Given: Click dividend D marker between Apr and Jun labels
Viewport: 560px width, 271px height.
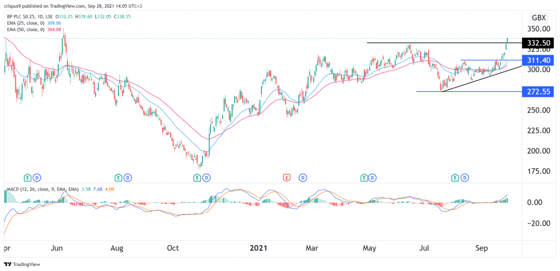Looking at the screenshot, I should pos(37,177).
